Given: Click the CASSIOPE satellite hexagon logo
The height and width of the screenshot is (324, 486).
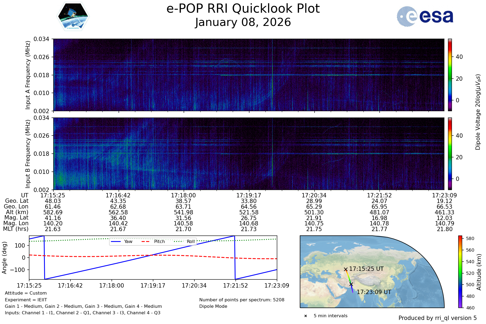Looking at the screenshot, I should coord(73,16).
